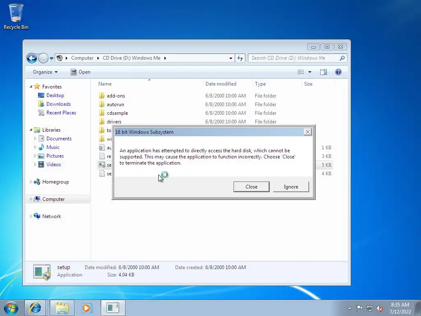Select the autorun folder

(x=115, y=105)
